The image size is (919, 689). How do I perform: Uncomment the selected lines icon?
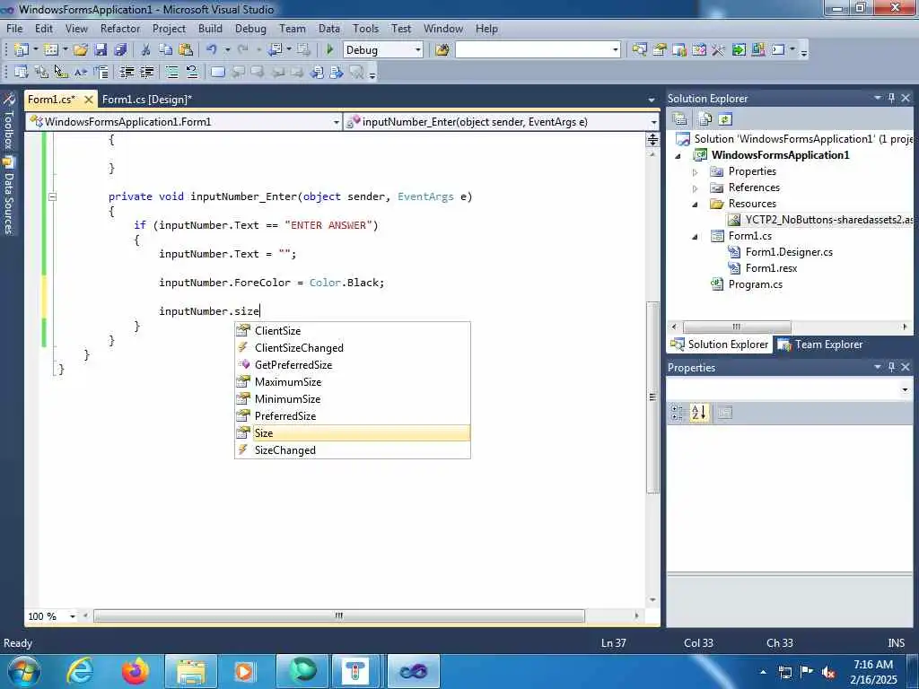192,72
